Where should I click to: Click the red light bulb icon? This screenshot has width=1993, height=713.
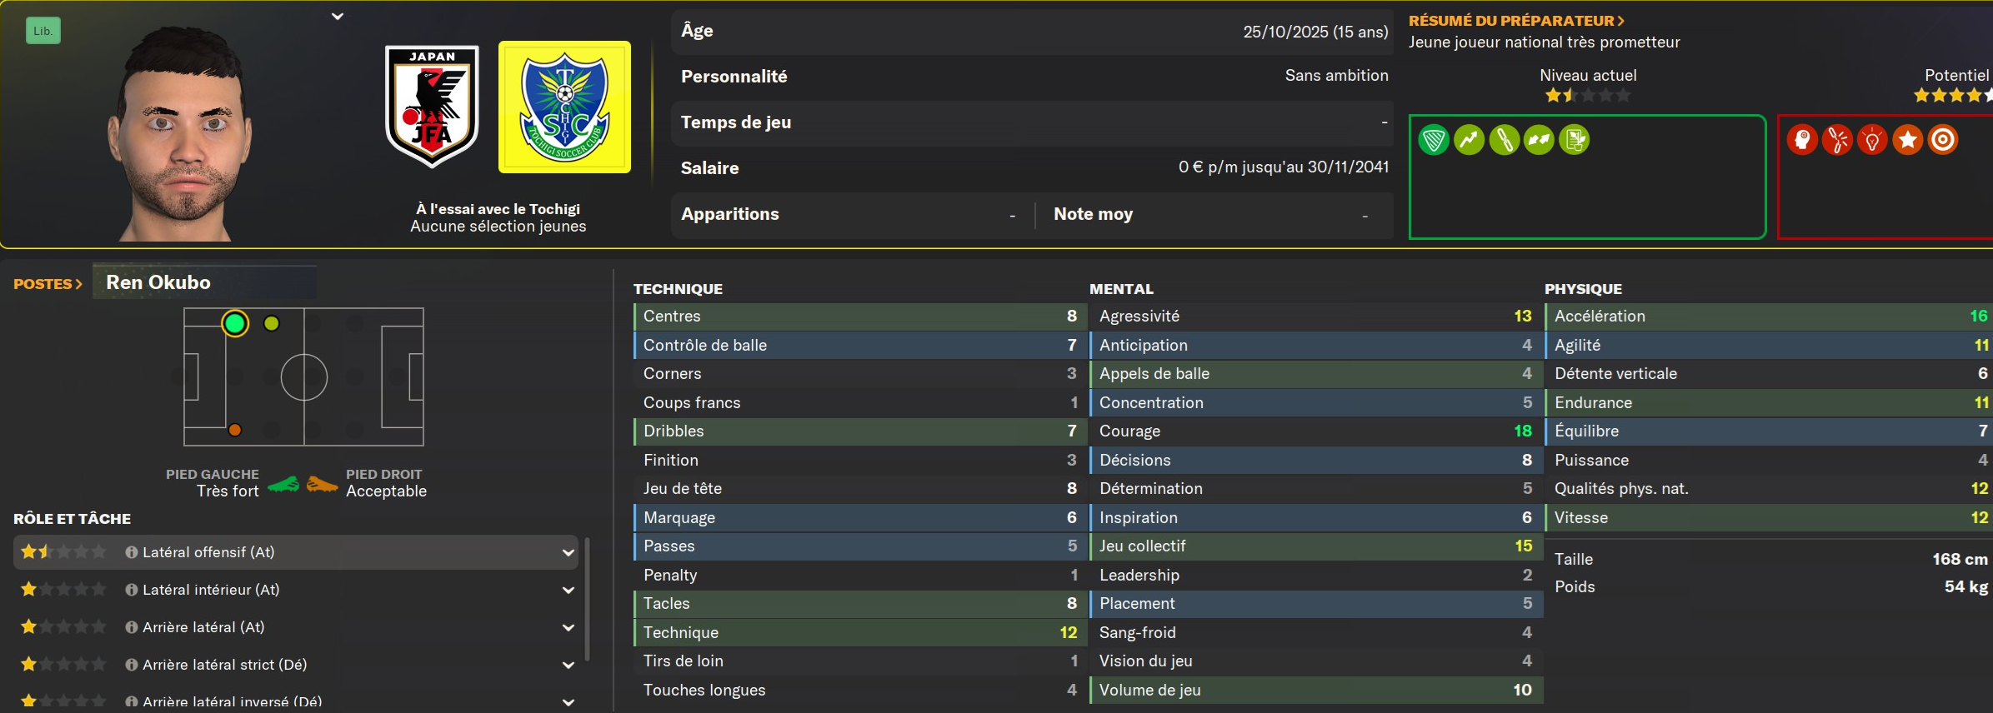tap(1872, 140)
